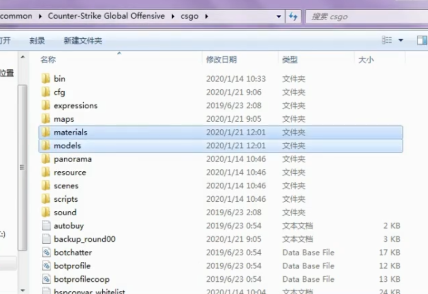Select the cfg folder name
Screen dimensions: 428x294
(x=60, y=93)
